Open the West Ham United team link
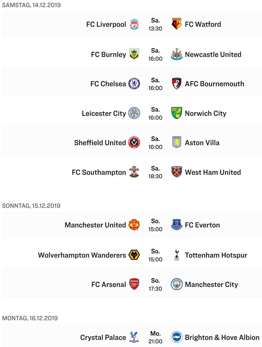The width and height of the screenshot is (262, 347). [213, 172]
